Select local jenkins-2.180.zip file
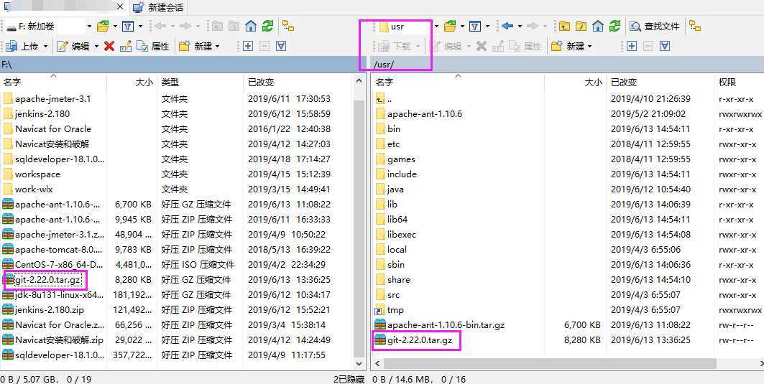 [49, 310]
